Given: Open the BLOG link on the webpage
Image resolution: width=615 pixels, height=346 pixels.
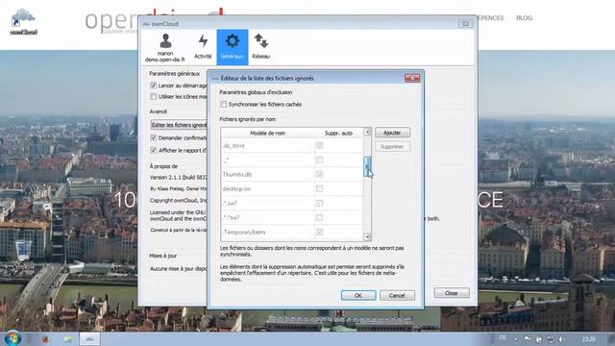Looking at the screenshot, I should pos(524,18).
